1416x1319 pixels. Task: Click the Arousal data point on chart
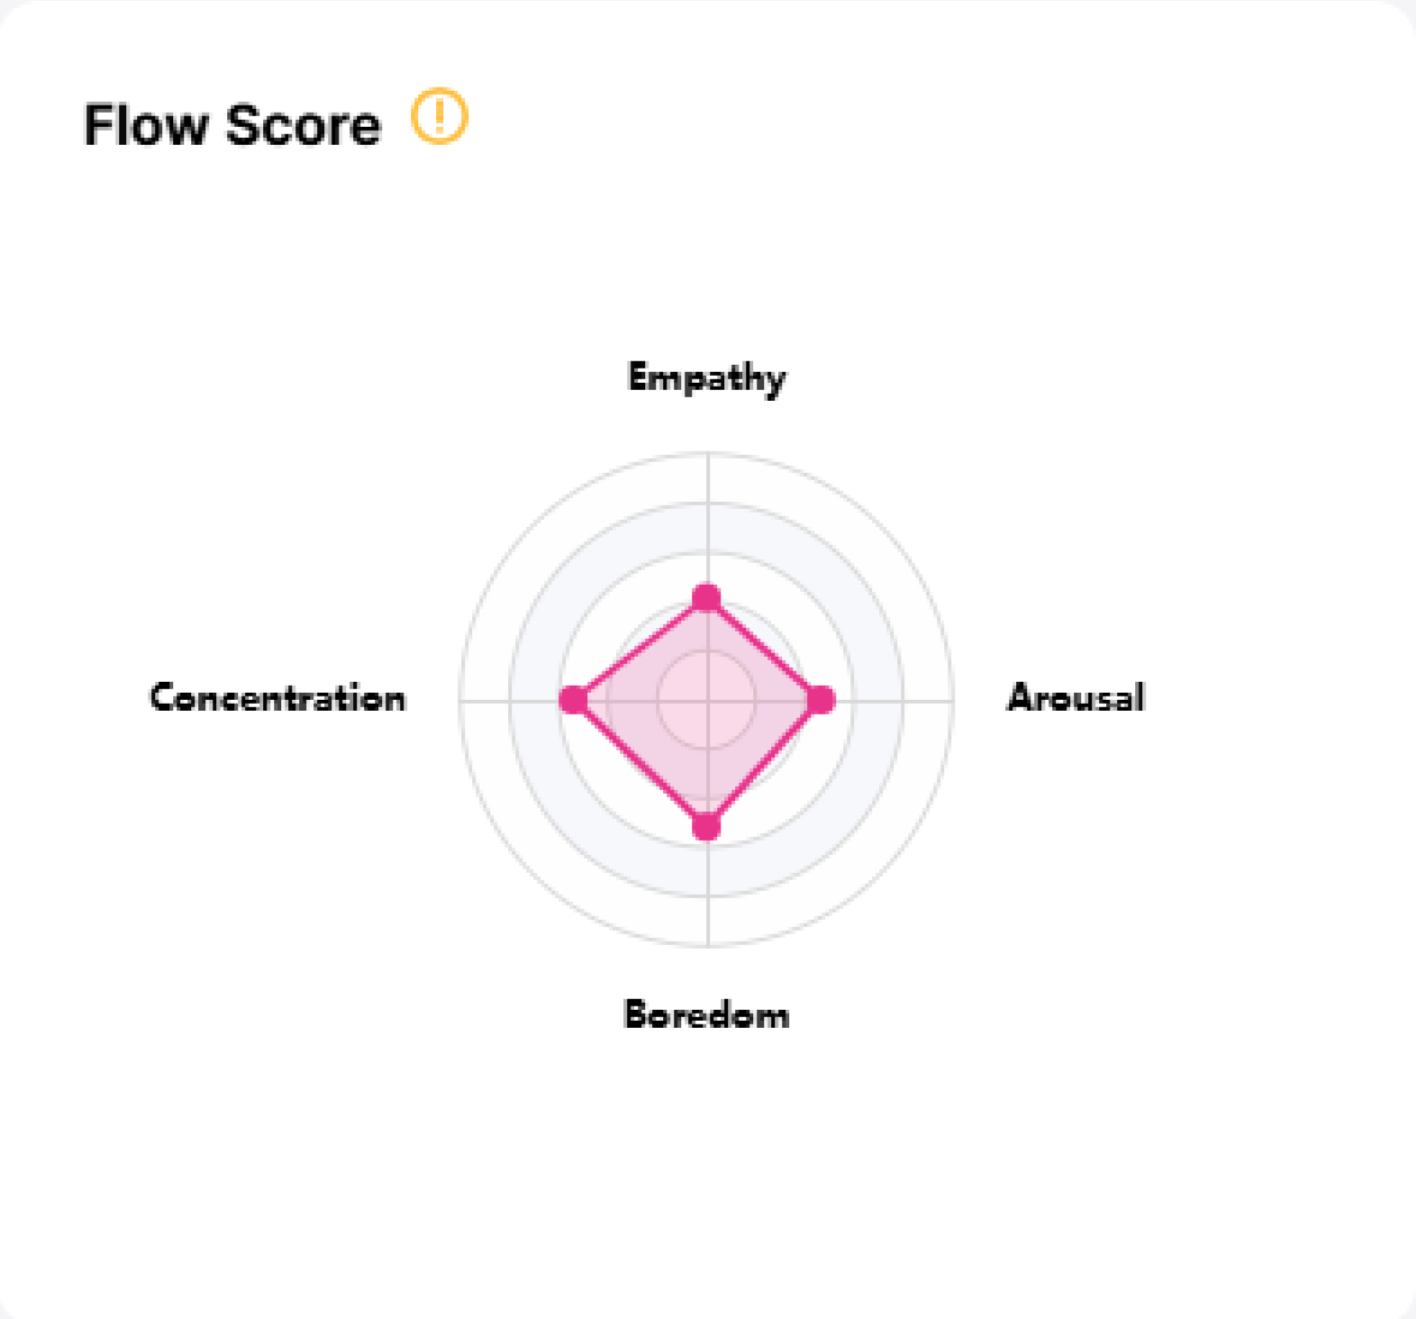(x=821, y=699)
